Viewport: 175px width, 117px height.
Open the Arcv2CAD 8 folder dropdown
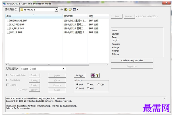coord(56,10)
